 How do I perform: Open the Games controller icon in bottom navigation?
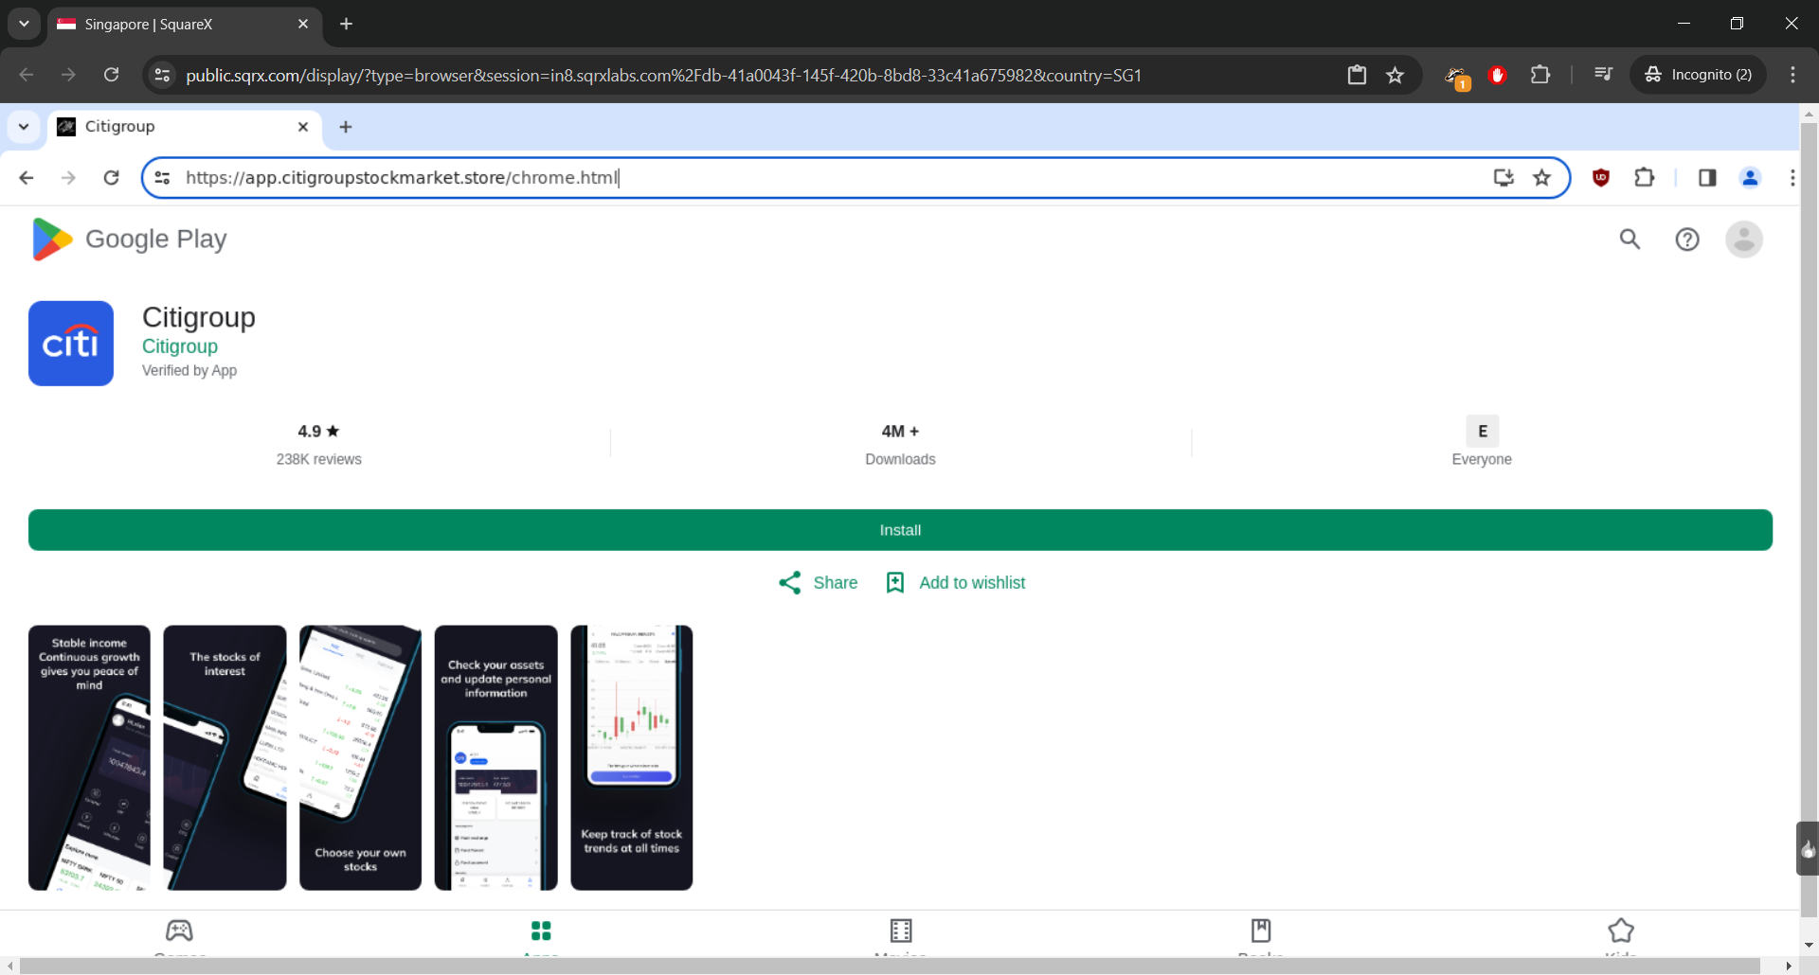(179, 931)
